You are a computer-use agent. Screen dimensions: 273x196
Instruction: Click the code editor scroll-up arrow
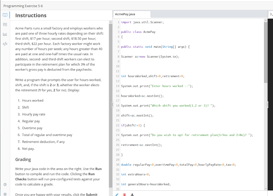click(266, 20)
